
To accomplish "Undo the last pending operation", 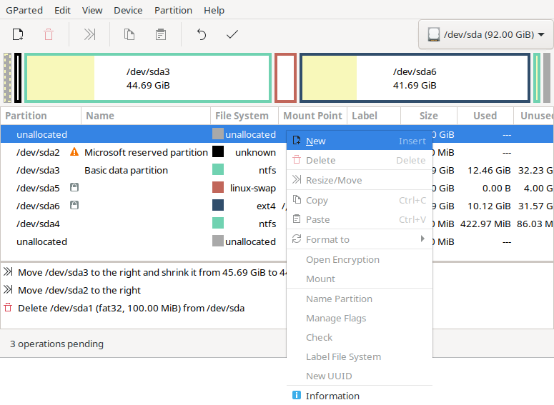I will point(202,34).
